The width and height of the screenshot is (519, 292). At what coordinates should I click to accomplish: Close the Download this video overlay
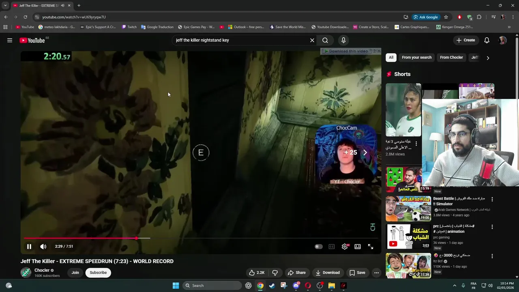coord(379,51)
